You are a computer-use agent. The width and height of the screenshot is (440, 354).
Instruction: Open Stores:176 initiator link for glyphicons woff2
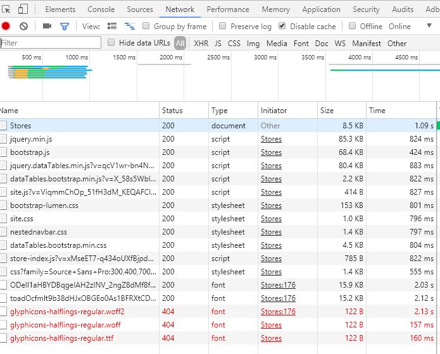point(278,312)
